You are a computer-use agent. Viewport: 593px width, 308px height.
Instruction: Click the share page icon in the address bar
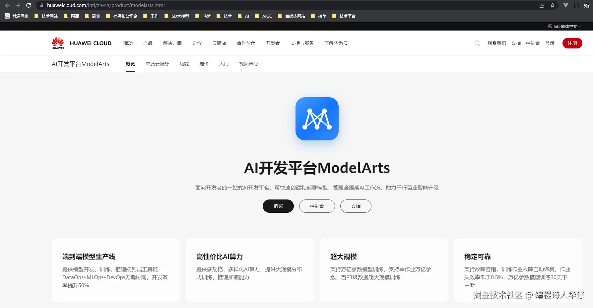[542, 5]
